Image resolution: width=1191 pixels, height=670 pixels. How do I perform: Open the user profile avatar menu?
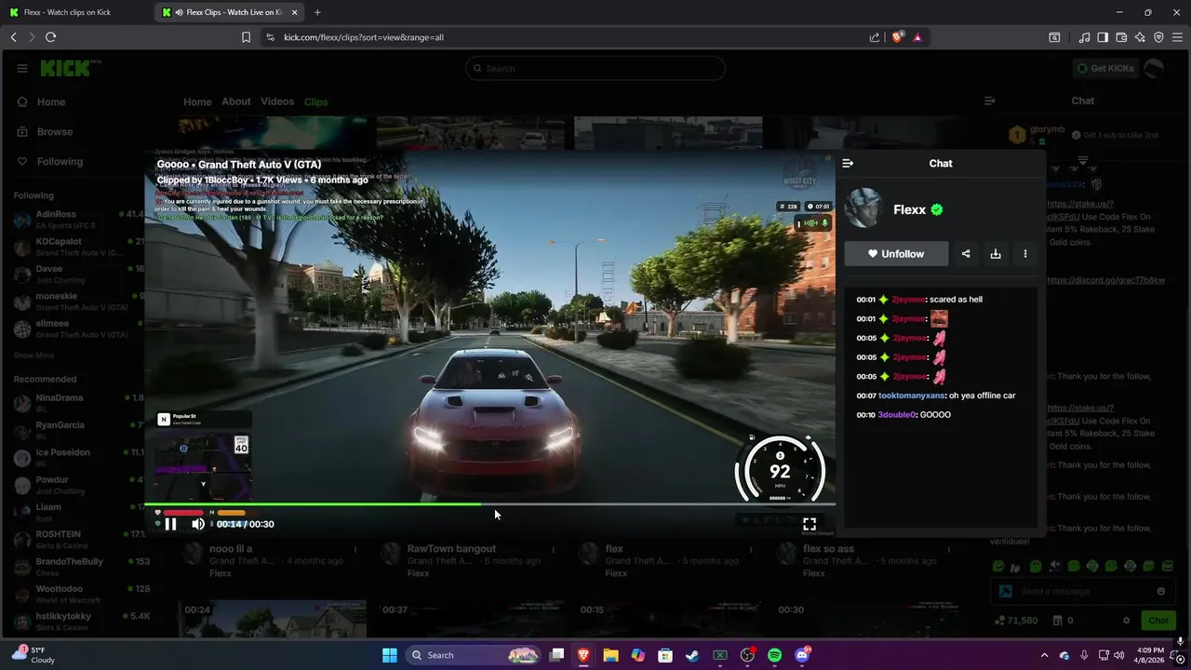coord(1154,68)
